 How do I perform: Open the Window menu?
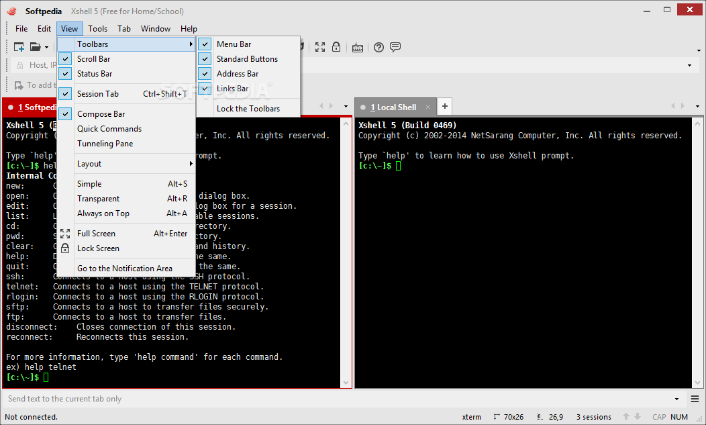(155, 29)
